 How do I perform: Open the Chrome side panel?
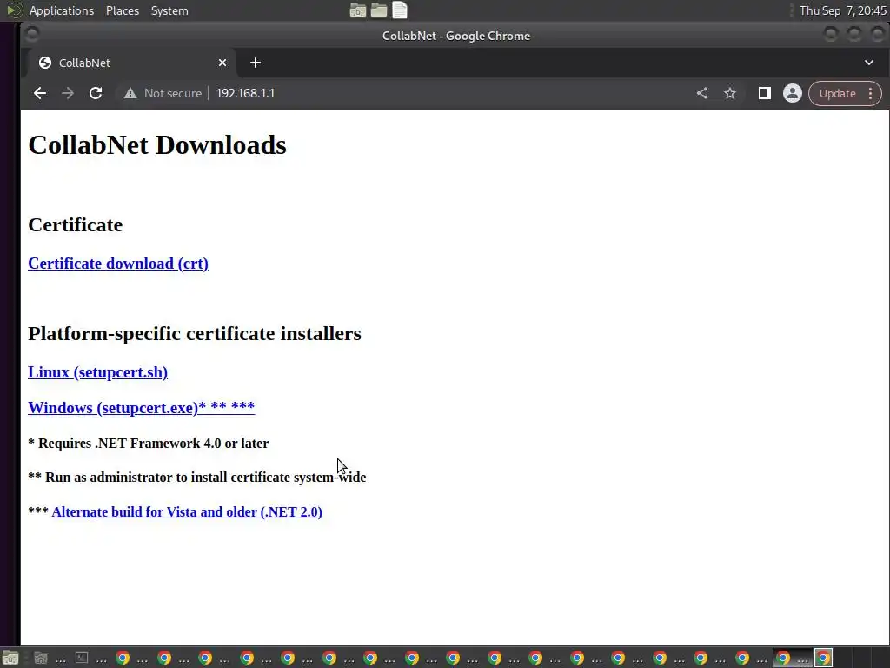(x=765, y=93)
